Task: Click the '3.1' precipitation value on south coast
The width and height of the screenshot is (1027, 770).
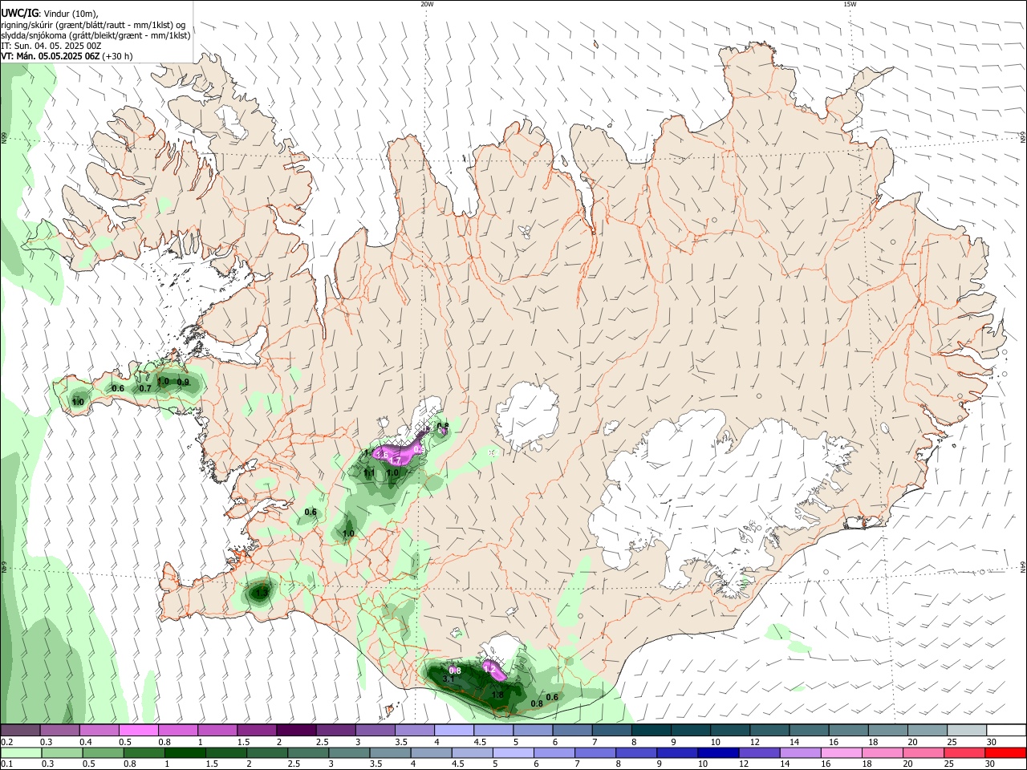Action: point(449,679)
